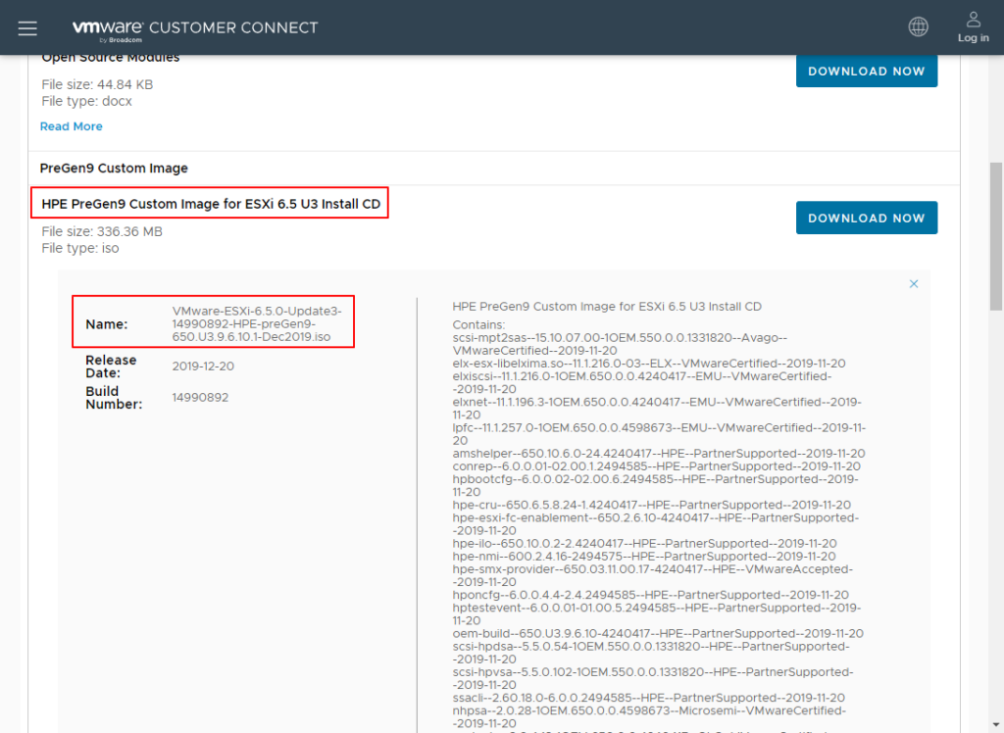1004x733 pixels.
Task: Click the build number 14990892
Action: [x=200, y=398]
